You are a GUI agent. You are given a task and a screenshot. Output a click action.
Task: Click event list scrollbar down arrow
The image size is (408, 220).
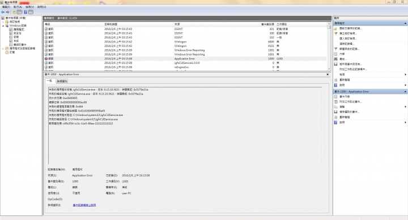(329, 69)
